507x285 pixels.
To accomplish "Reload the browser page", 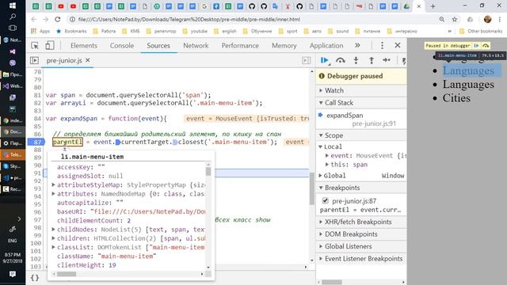I will click(58, 19).
